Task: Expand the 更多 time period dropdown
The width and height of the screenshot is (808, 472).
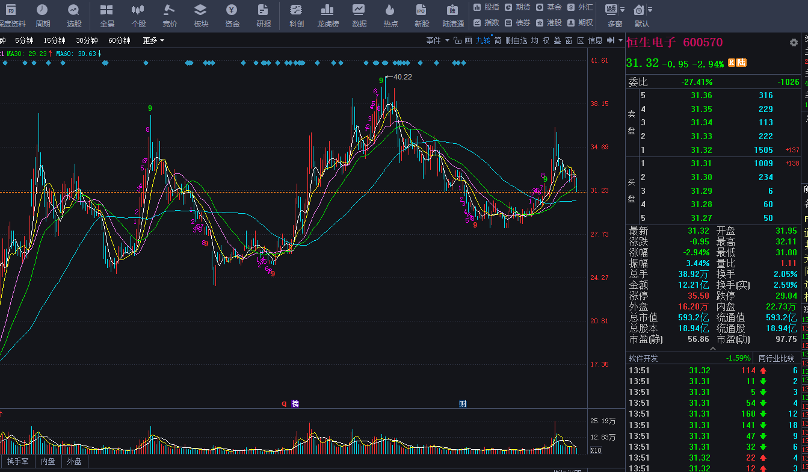Action: point(153,40)
